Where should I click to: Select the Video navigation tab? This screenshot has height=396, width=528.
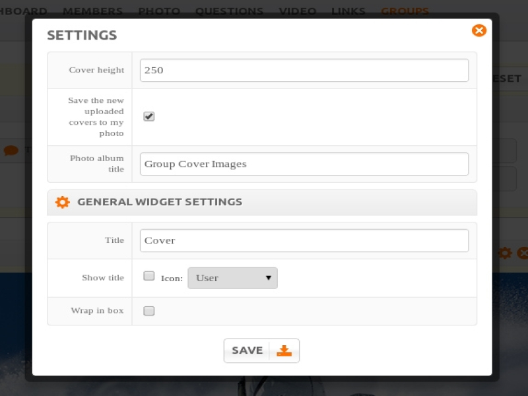tap(297, 11)
